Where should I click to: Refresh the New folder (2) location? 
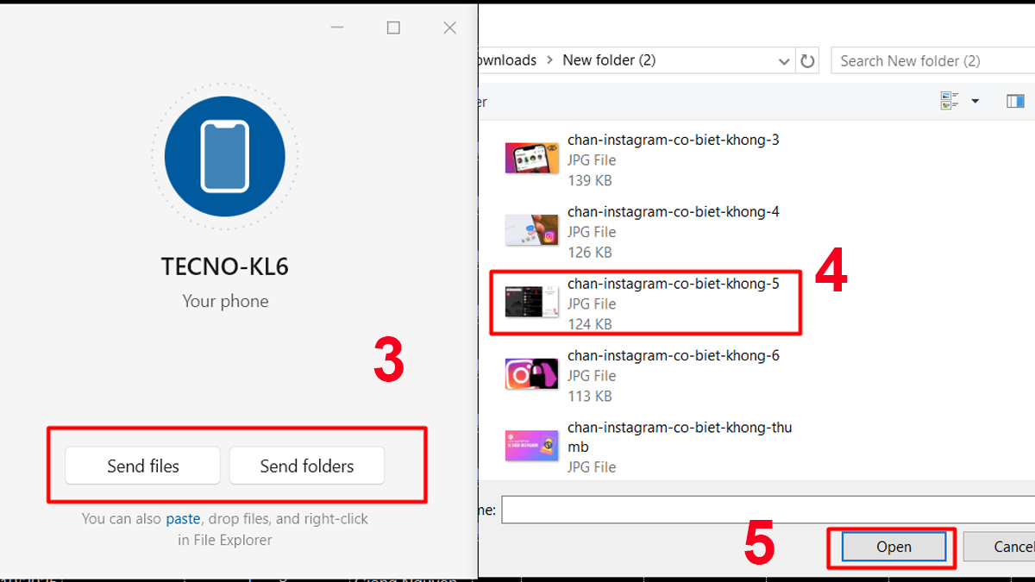[x=807, y=60]
